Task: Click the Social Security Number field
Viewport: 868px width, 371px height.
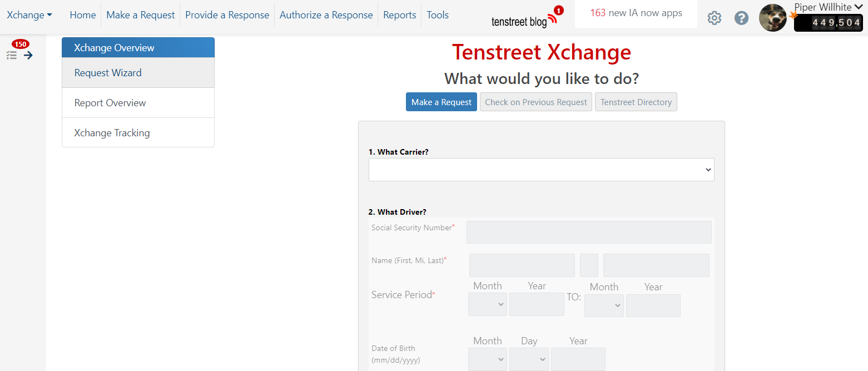Action: tap(589, 232)
